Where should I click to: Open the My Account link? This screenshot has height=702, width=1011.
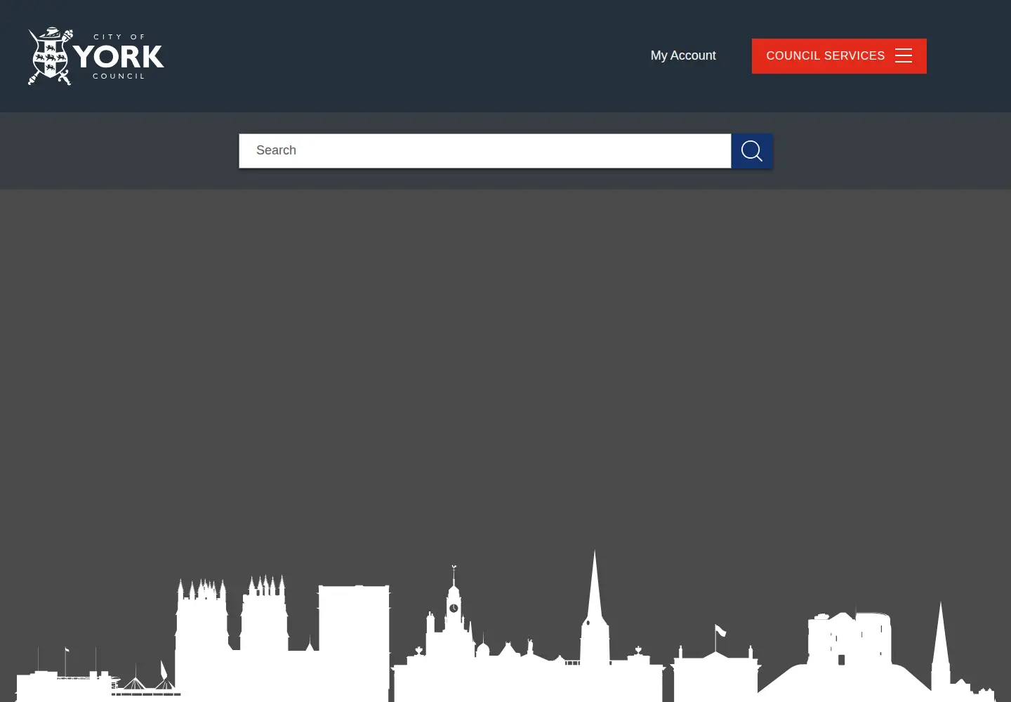[x=683, y=55]
